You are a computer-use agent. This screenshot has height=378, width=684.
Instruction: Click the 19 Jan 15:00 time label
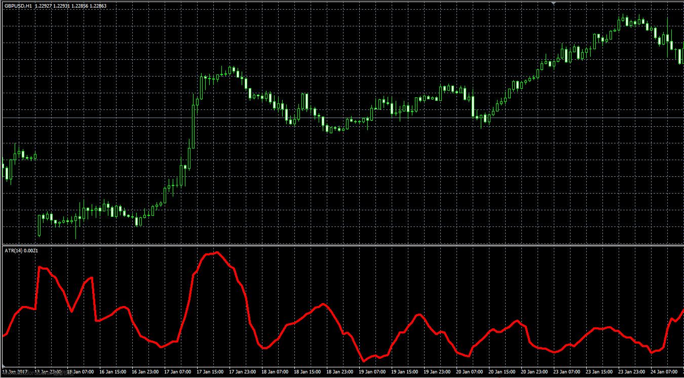(x=405, y=372)
